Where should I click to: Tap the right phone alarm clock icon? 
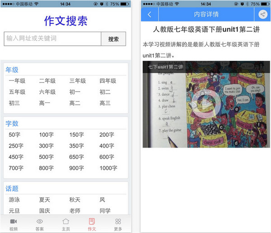pos(242,4)
